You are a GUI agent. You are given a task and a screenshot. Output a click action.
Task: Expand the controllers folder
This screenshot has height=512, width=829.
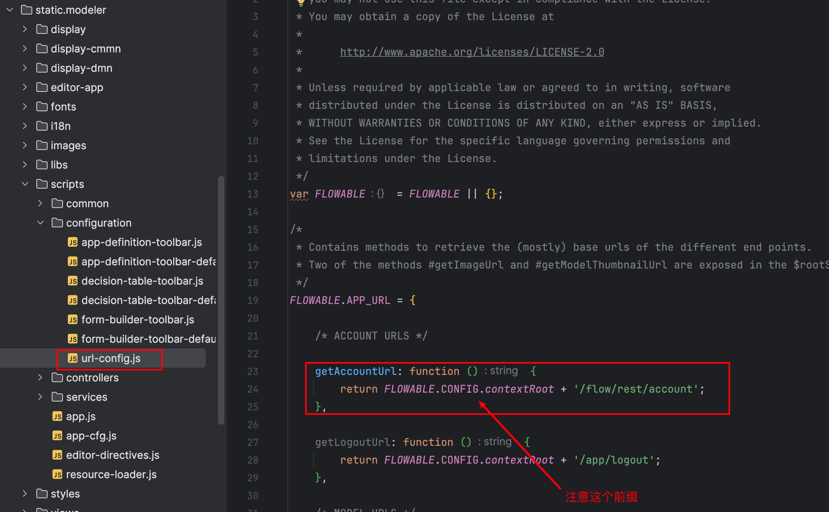tap(40, 378)
